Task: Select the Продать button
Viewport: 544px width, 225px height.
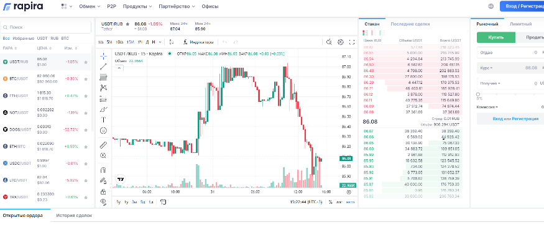Action: click(x=530, y=37)
